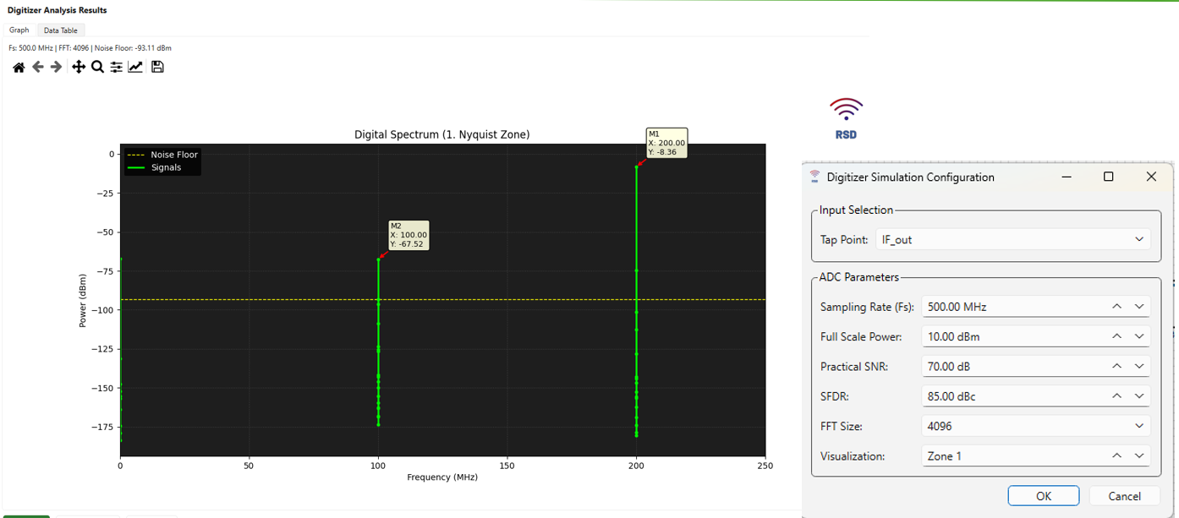The image size is (1179, 518).
Task: Cancel the Digitizer Simulation Configuration dialog
Action: tap(1124, 496)
